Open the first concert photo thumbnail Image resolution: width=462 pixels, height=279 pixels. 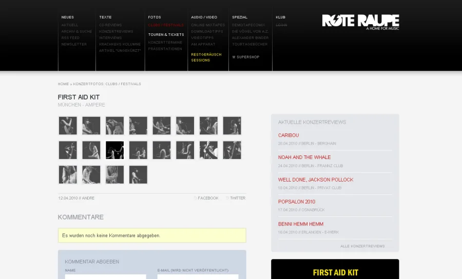pos(68,126)
